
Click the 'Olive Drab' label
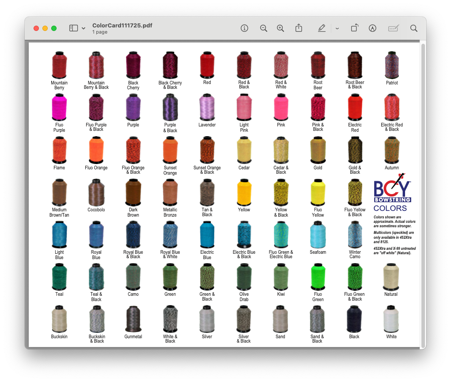coord(244,297)
